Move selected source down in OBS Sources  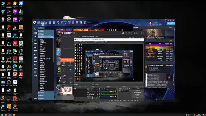(x=97, y=98)
